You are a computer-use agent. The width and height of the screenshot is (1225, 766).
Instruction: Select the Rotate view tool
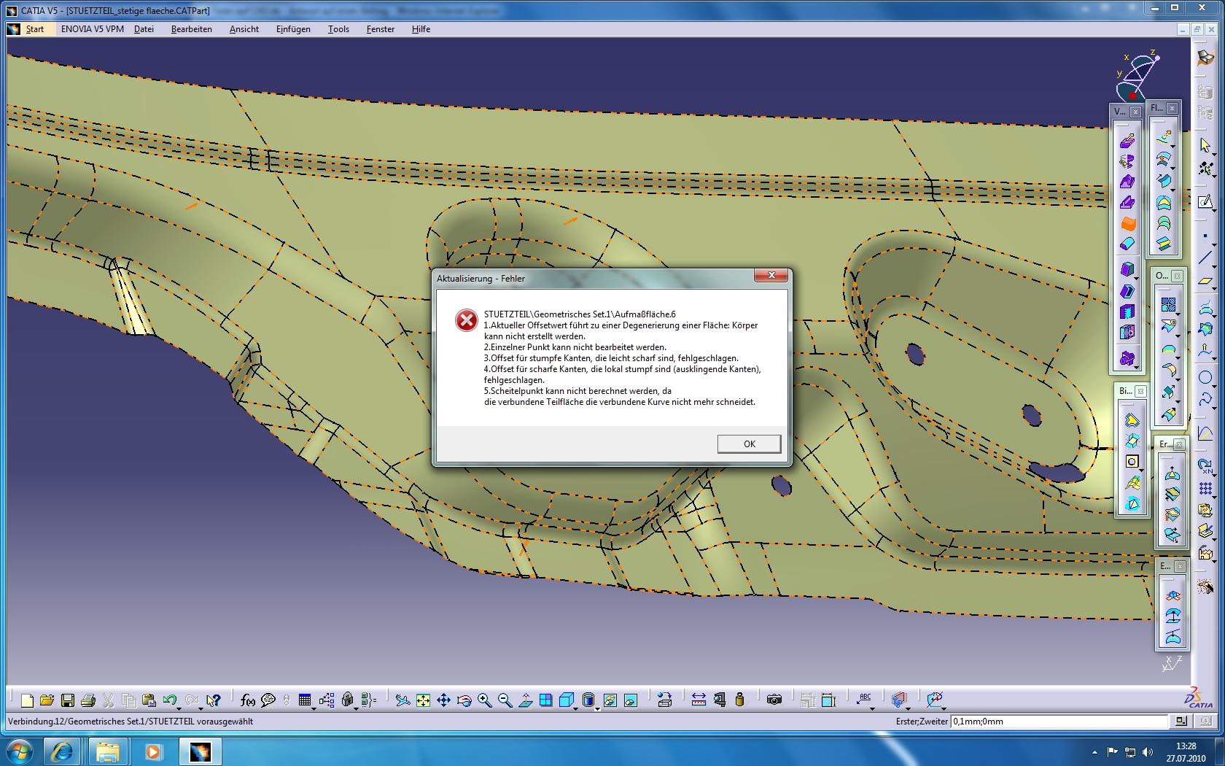click(x=464, y=700)
